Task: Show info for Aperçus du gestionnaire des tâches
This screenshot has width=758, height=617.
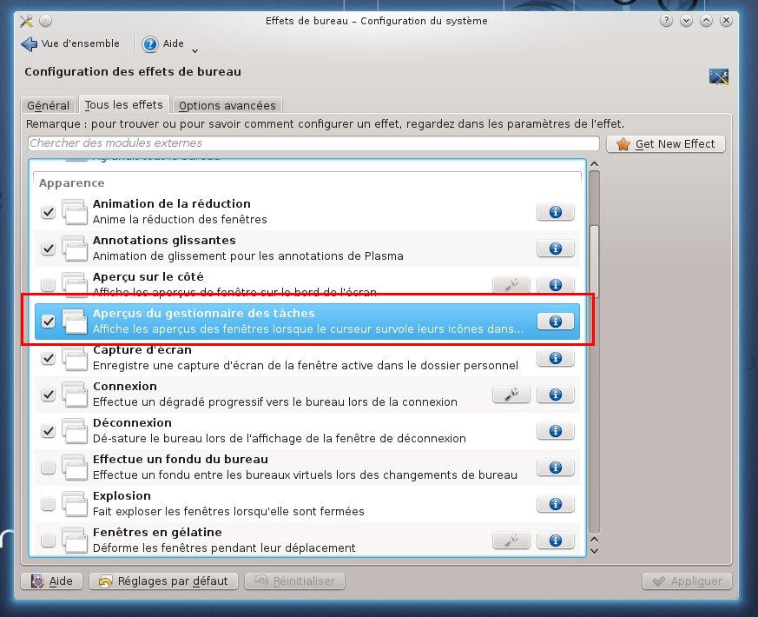Action: 556,322
